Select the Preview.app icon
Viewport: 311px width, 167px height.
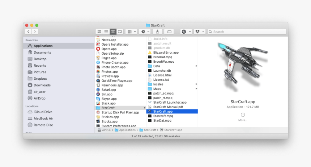click(98, 76)
